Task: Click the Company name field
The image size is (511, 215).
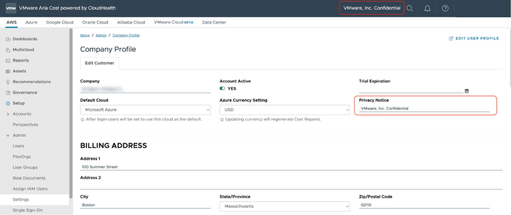Action: [145, 89]
